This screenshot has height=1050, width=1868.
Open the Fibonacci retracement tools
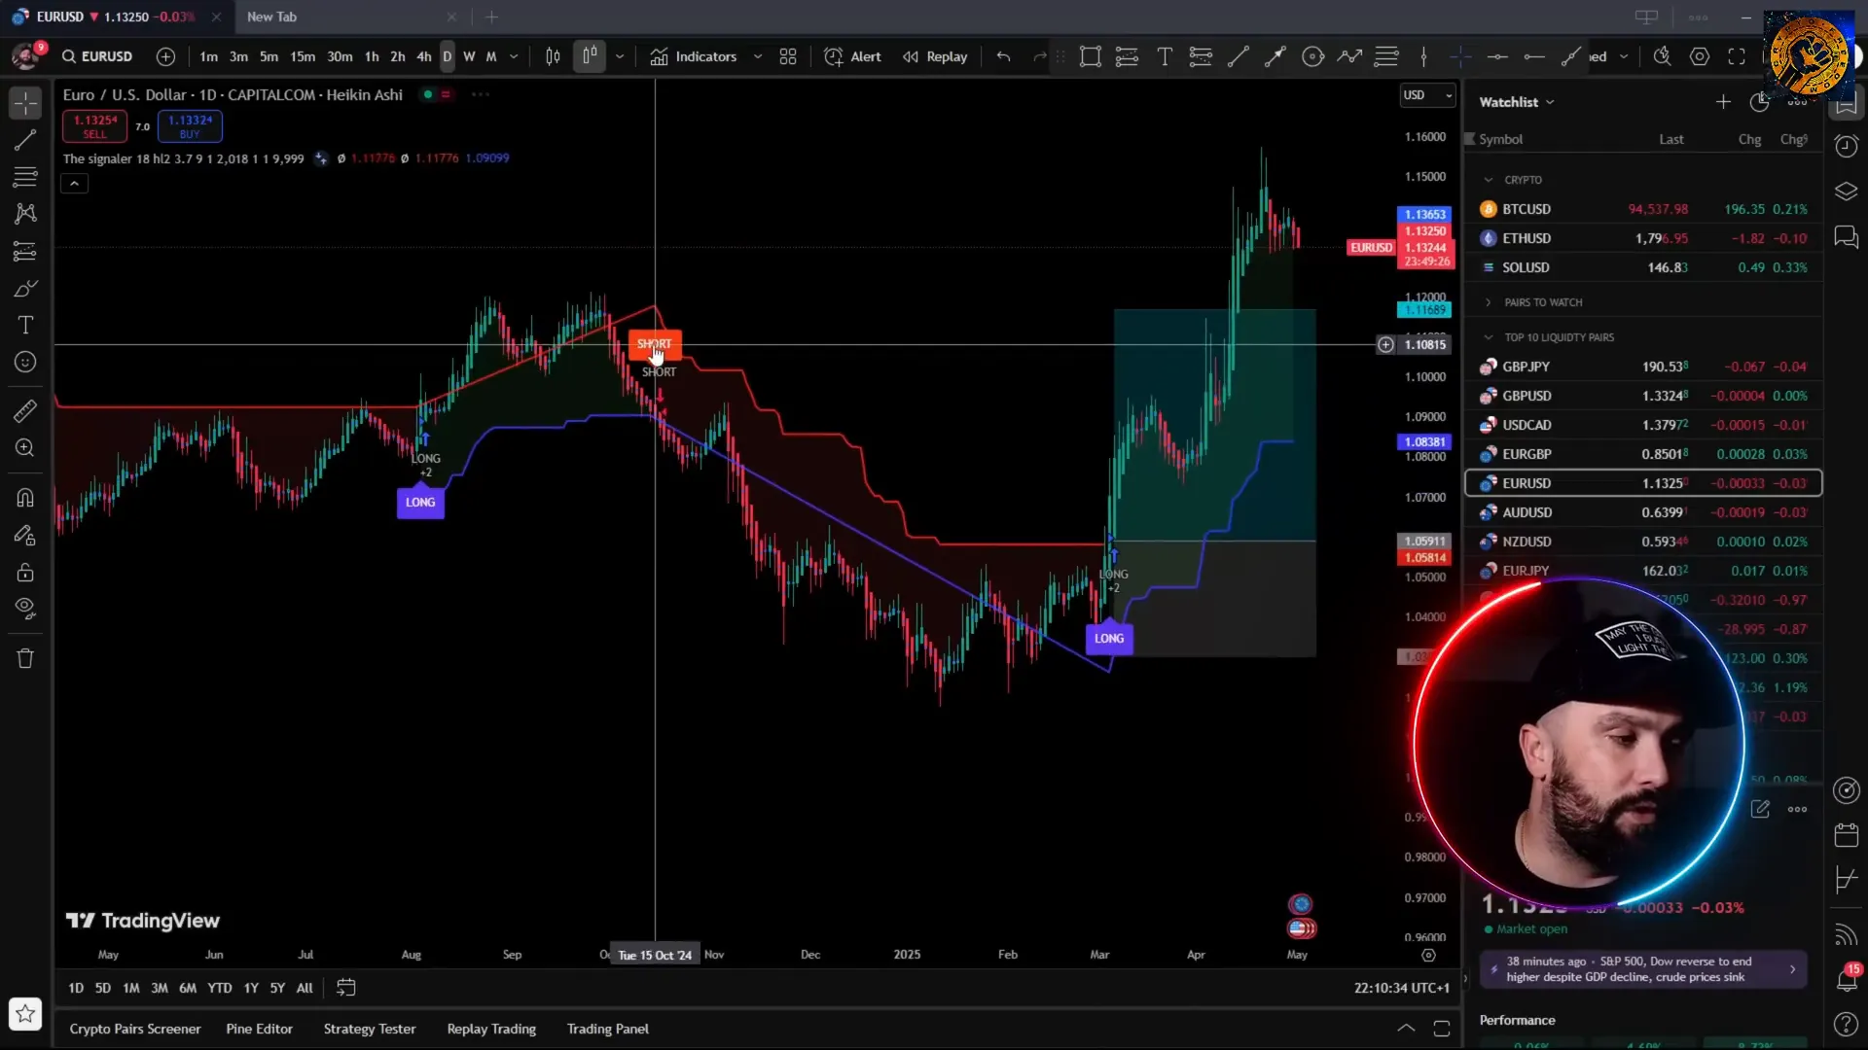tap(25, 177)
